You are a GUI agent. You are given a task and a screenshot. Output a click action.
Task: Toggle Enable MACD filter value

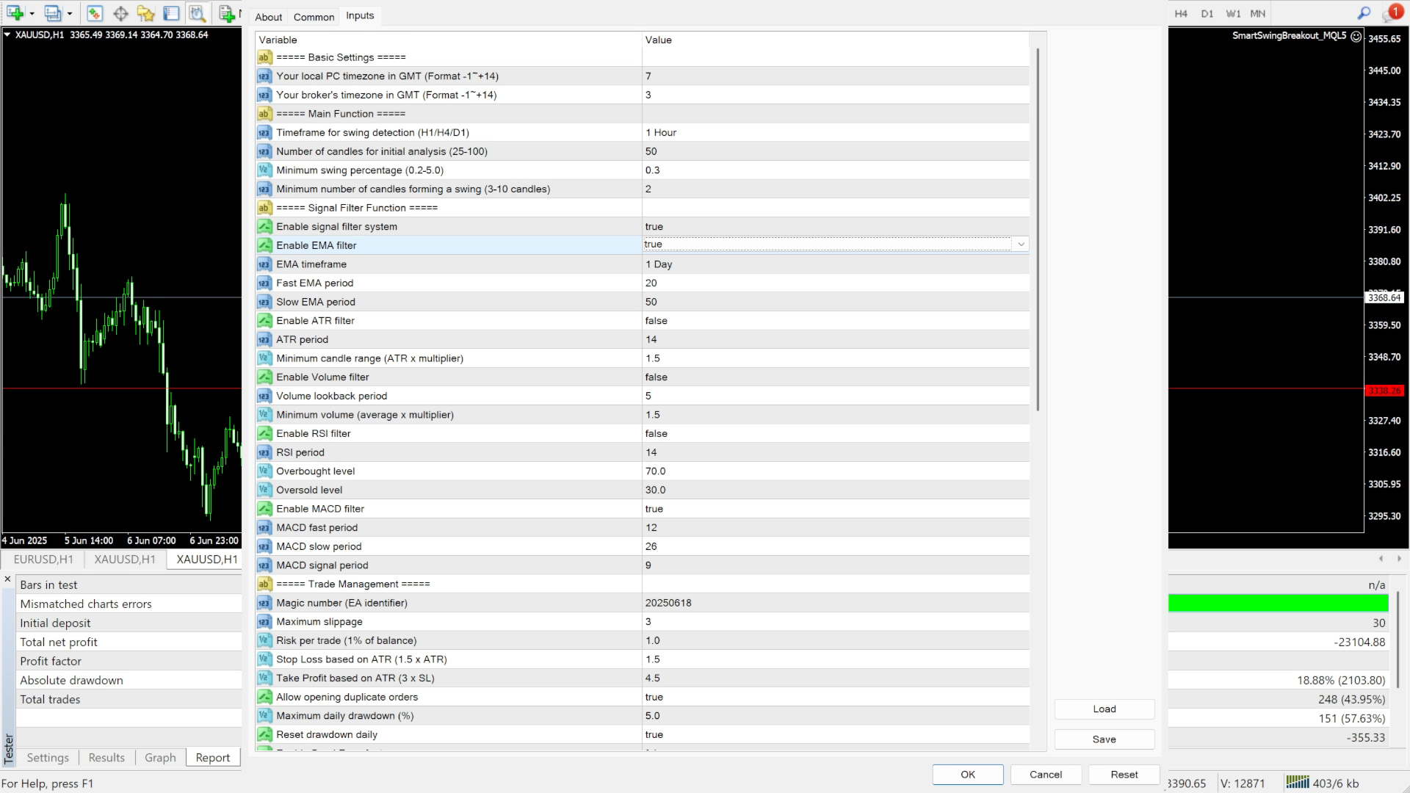coord(654,509)
